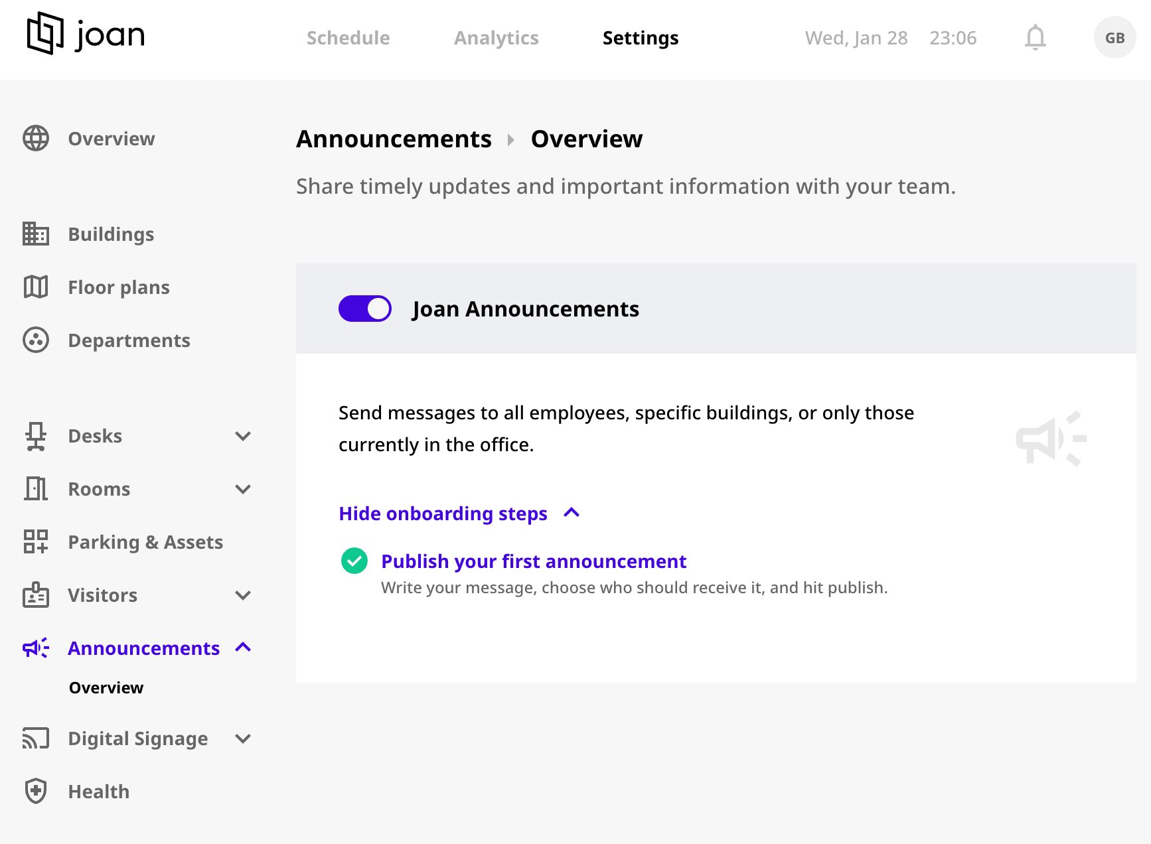Viewport: 1151px width, 844px height.
Task: Collapse the Announcements section chevron
Action: coord(243,647)
